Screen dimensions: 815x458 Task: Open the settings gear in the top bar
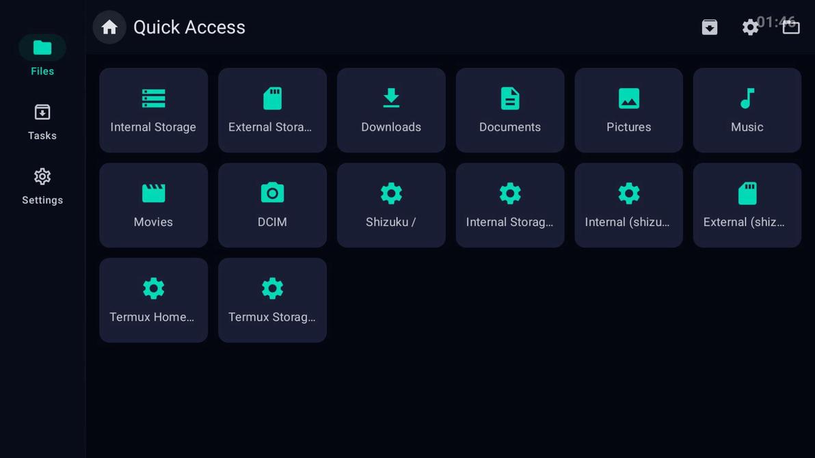[x=750, y=27]
